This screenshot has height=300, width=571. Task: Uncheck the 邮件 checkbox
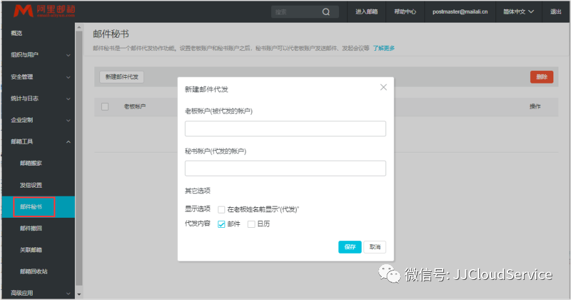pyautogui.click(x=221, y=224)
